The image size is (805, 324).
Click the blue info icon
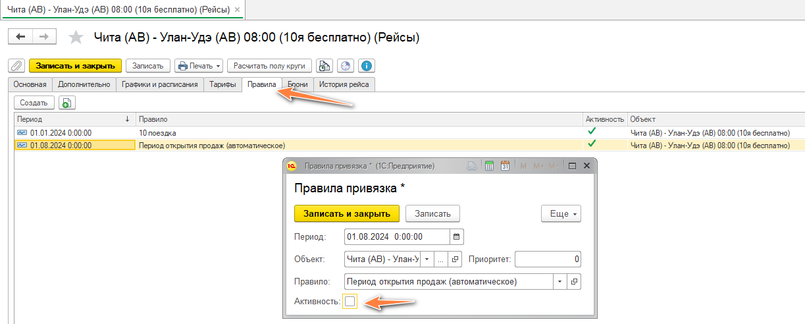[x=367, y=66]
